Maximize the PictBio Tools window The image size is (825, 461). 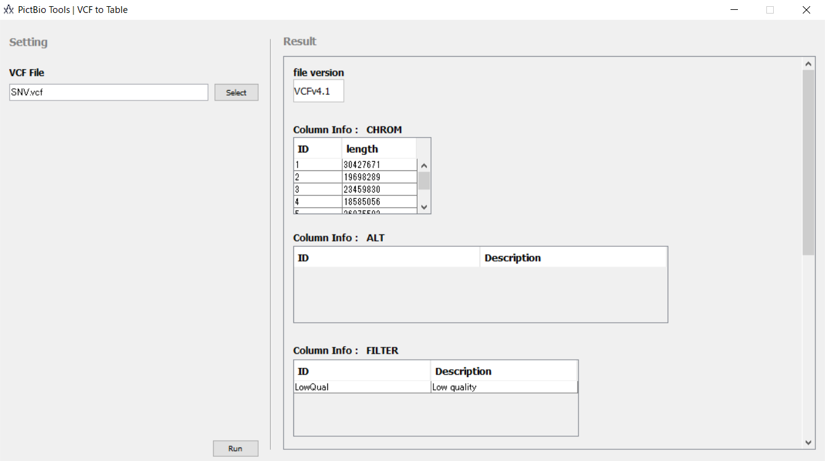click(770, 10)
